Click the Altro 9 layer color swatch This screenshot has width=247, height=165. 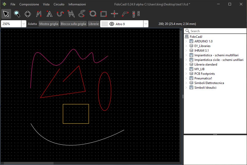[x=105, y=24]
